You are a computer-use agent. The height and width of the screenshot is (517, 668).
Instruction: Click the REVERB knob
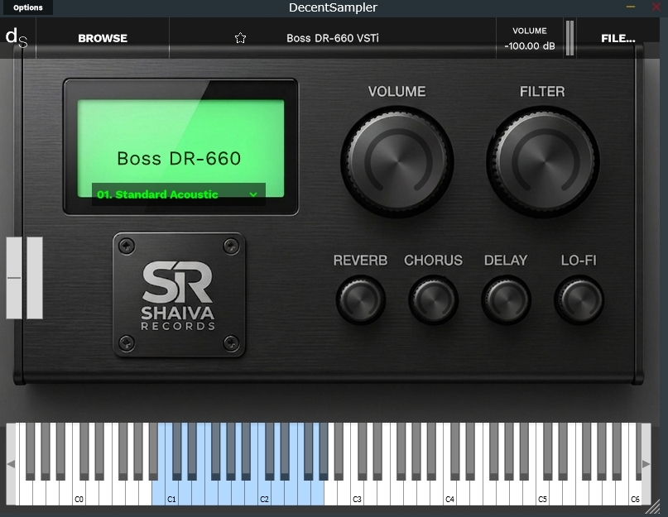[x=360, y=299]
